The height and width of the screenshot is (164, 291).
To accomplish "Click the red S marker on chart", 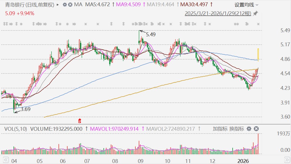I will 80,120.
